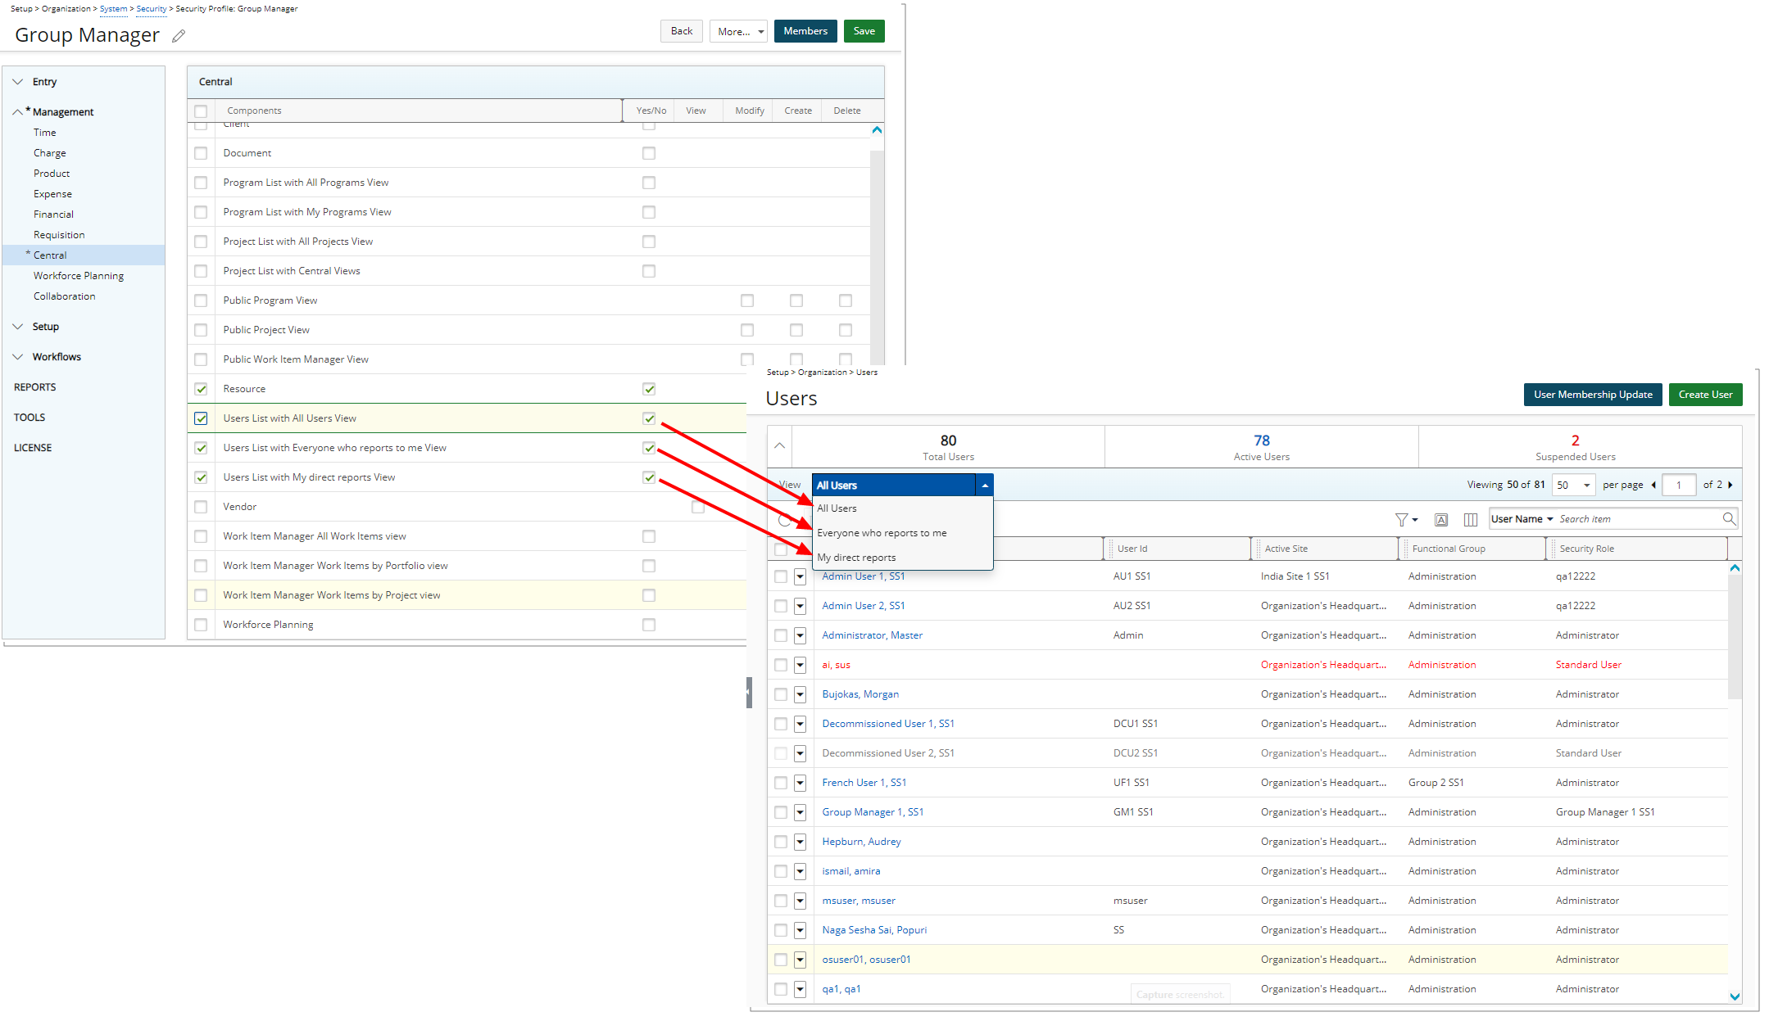Open the Administrator, Master user link
Viewport: 1769px width, 1021px height.
coord(872,635)
